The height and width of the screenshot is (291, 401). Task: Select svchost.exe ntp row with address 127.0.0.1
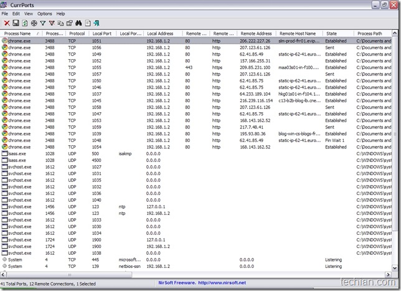tap(196, 206)
